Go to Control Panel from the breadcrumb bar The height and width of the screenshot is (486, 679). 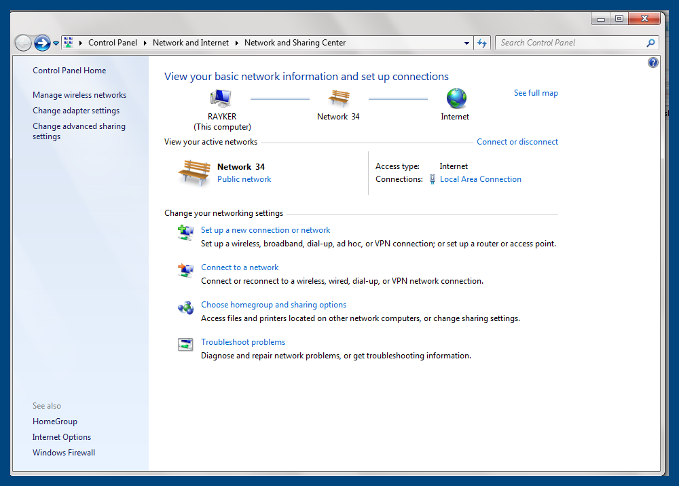[113, 42]
